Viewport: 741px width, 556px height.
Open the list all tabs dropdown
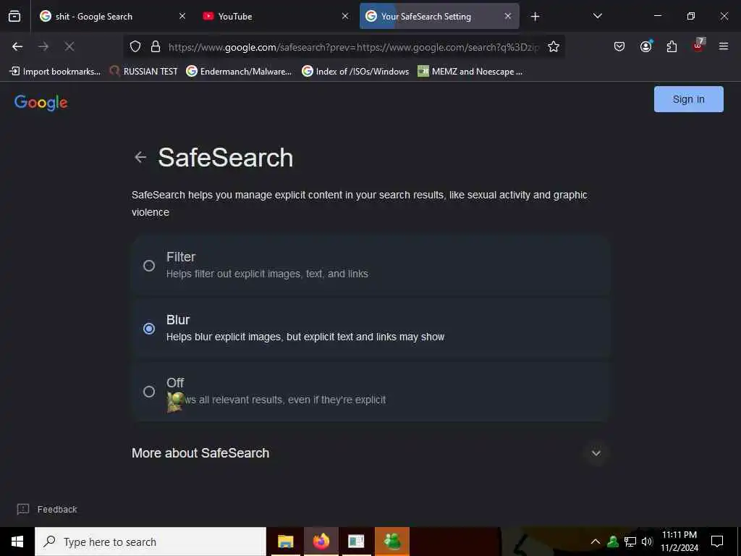(x=597, y=16)
